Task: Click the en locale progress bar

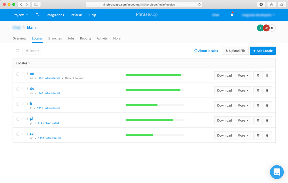Action: (155, 75)
